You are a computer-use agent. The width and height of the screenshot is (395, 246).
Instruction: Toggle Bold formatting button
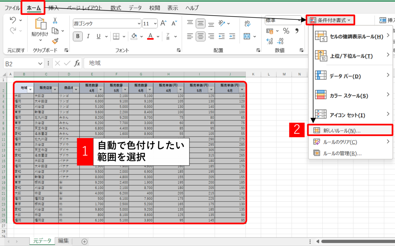pyautogui.click(x=77, y=36)
